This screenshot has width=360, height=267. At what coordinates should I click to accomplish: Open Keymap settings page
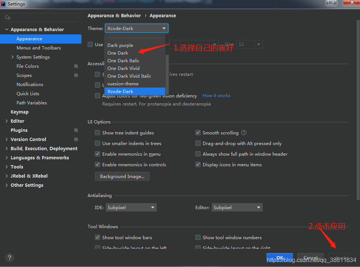point(19,112)
